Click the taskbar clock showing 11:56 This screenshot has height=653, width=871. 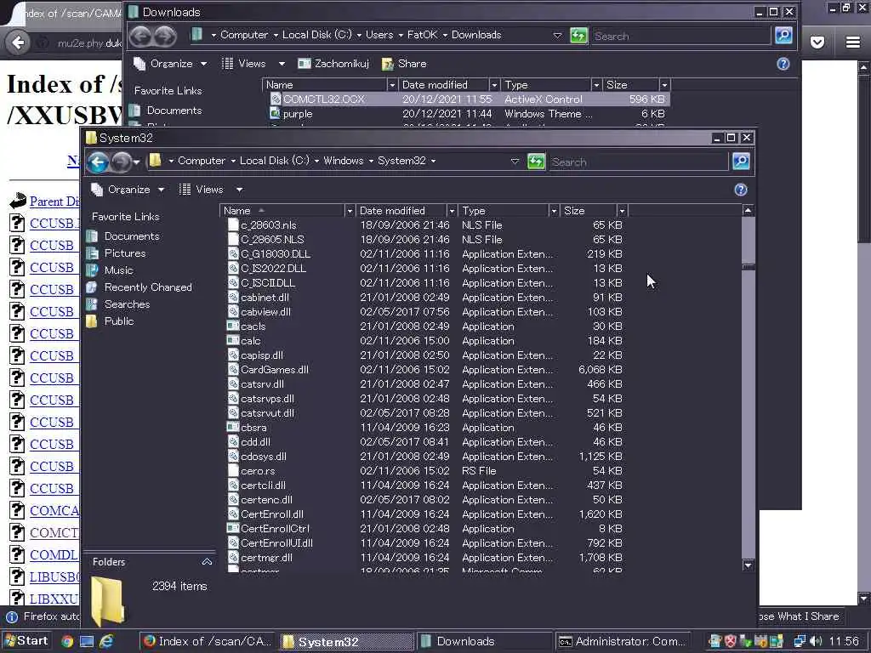(843, 641)
